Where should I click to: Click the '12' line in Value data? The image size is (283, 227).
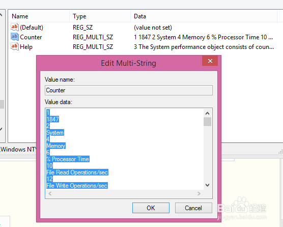tap(49, 179)
